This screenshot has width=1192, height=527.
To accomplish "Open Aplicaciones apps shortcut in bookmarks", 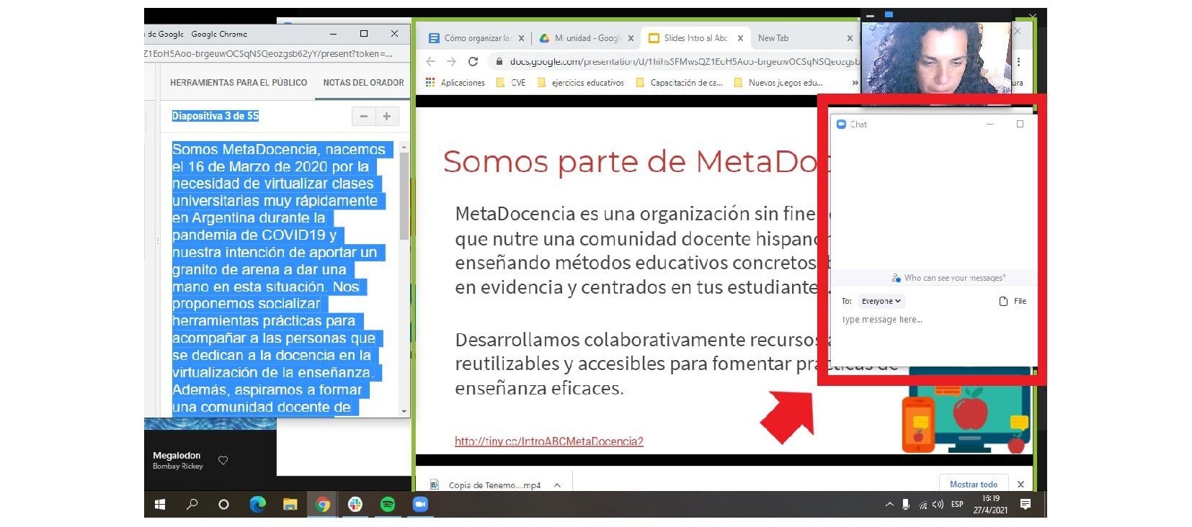I will [455, 83].
